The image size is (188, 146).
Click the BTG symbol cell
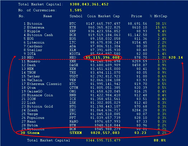pos(73,106)
